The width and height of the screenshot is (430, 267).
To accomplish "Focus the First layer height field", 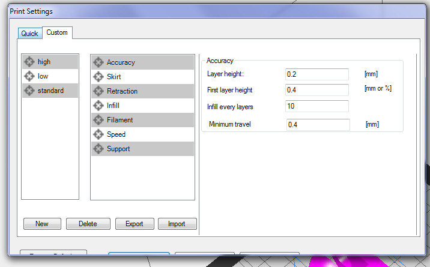I will tap(316, 90).
